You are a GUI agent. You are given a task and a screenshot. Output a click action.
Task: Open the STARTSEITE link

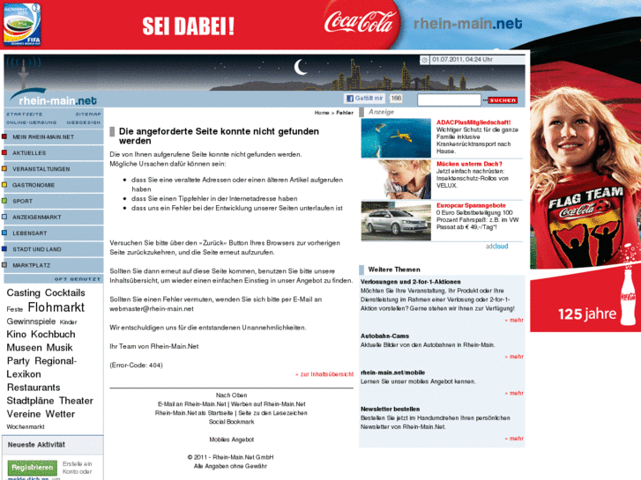click(25, 114)
